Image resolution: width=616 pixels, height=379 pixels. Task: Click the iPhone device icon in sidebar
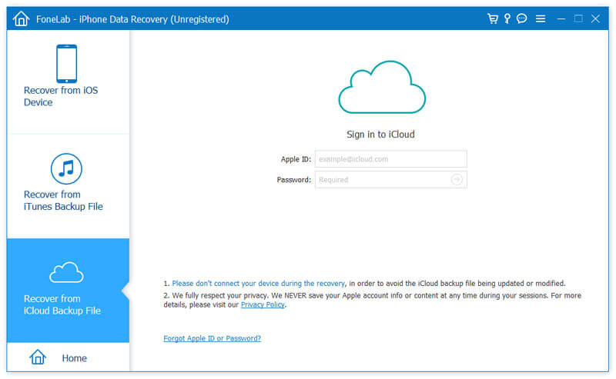tap(66, 64)
